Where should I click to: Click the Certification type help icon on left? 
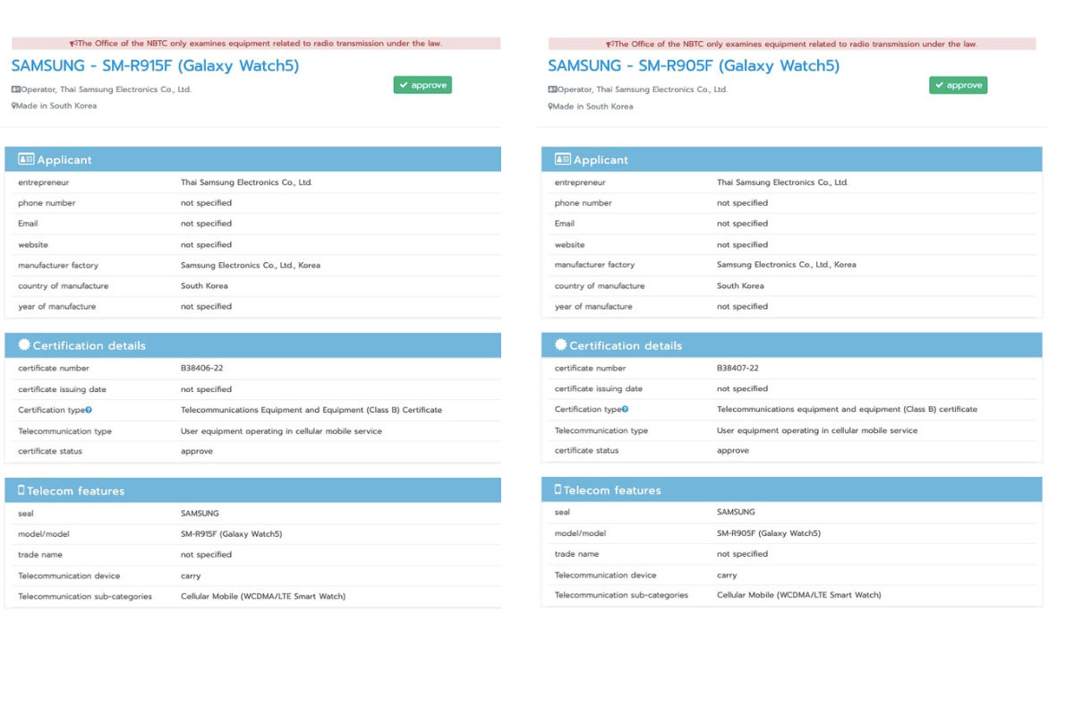pyautogui.click(x=89, y=410)
